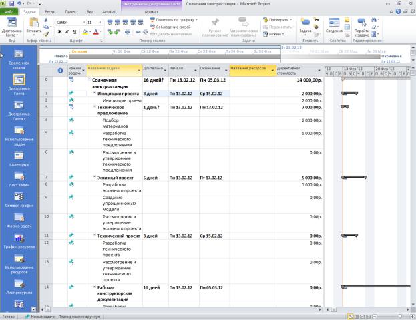Outdent the selected task

110,32
